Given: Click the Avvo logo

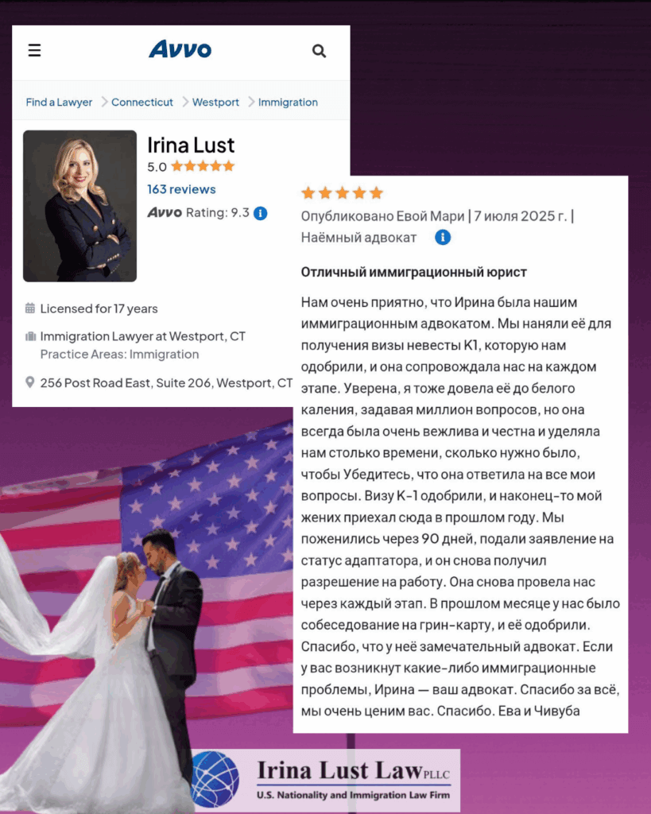Looking at the screenshot, I should click(180, 49).
